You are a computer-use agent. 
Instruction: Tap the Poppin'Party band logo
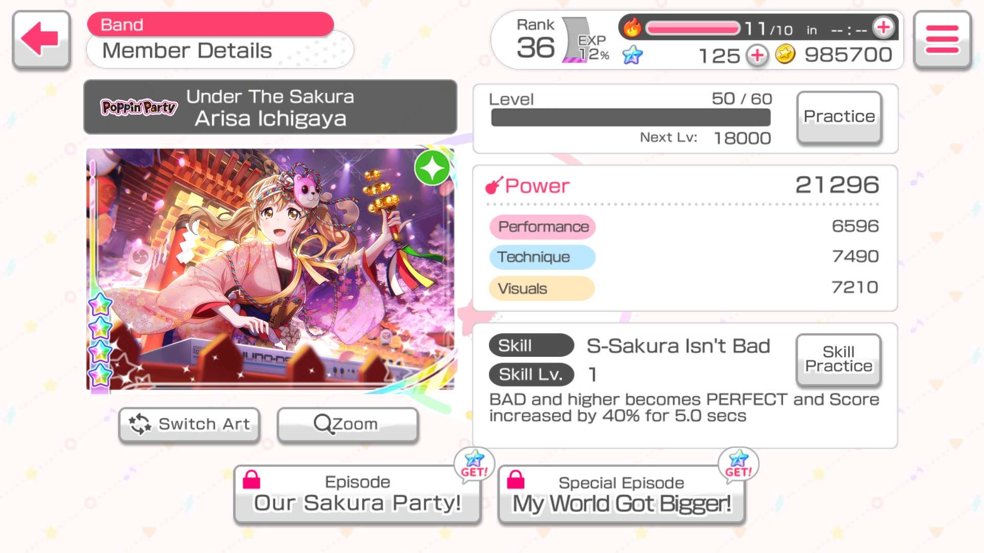(x=139, y=107)
